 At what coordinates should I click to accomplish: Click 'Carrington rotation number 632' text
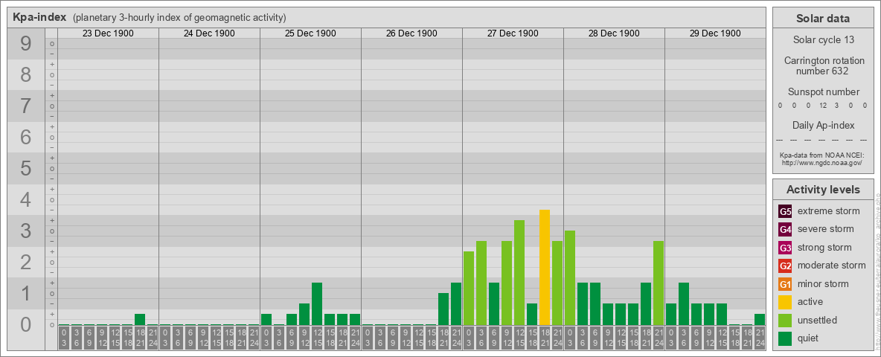tap(824, 65)
